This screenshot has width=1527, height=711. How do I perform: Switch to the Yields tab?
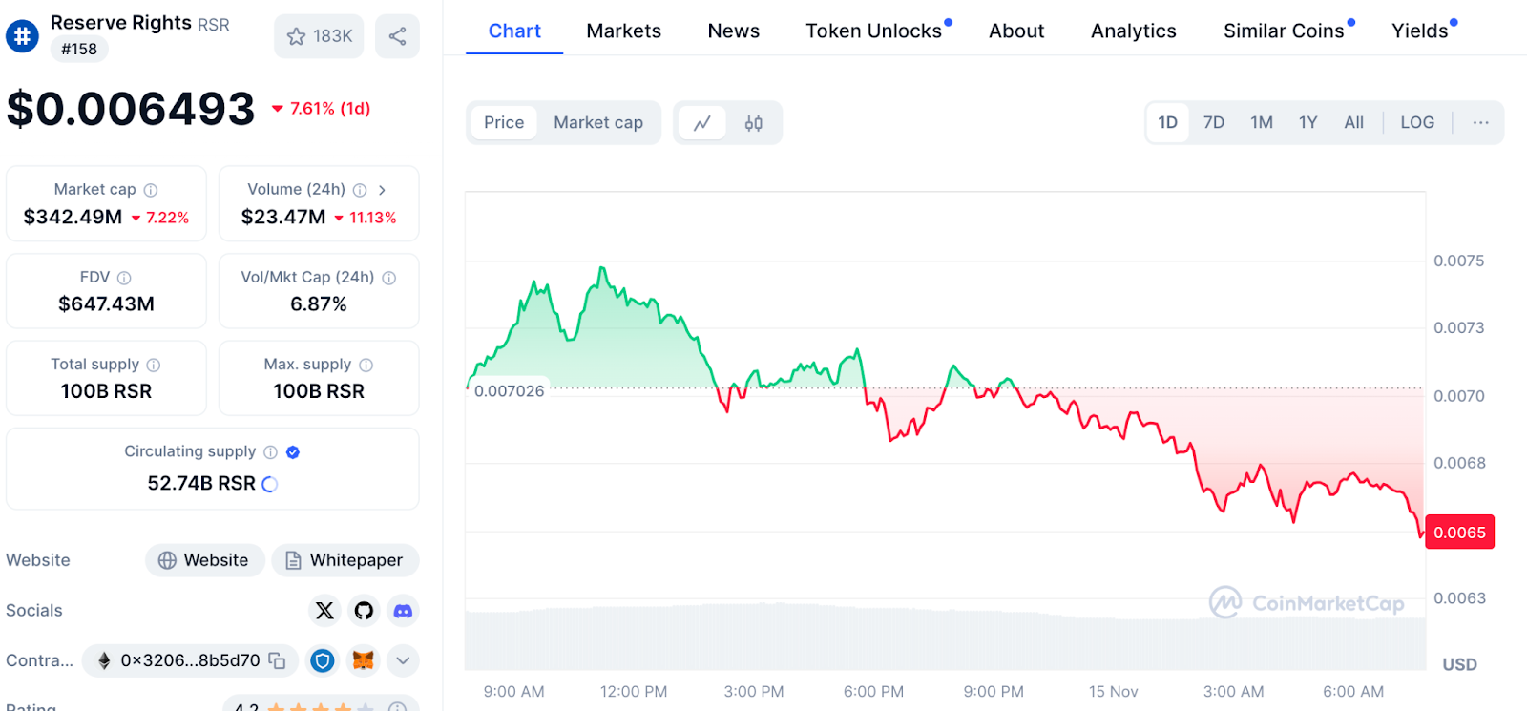click(1419, 31)
